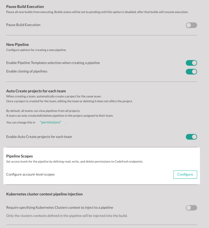The width and height of the screenshot is (209, 228).
Task: Click the Kubernetes cluster context pipeline injection heading
Action: tap(44, 194)
